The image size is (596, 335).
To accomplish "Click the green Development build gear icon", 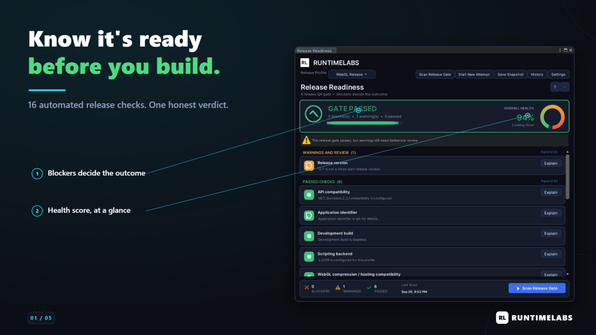I will point(309,236).
